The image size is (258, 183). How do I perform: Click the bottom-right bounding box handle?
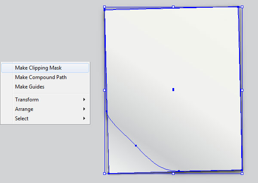click(242, 174)
